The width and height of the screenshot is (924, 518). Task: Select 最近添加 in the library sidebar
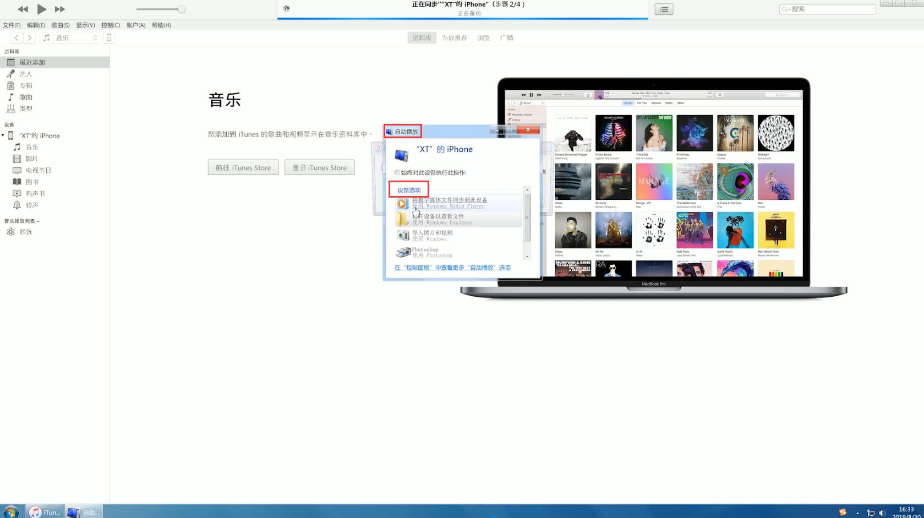[54, 62]
